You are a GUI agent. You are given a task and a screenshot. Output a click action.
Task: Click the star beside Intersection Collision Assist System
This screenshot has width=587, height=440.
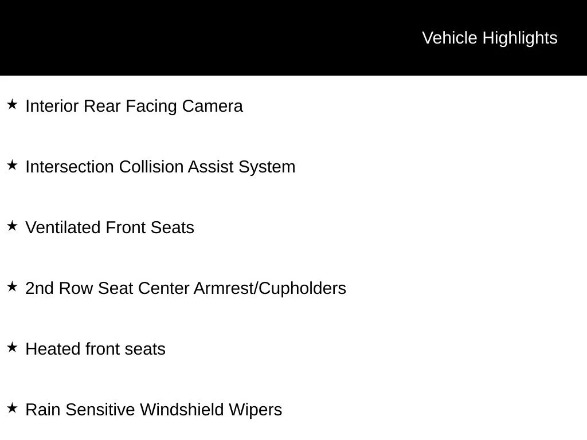click(x=12, y=165)
